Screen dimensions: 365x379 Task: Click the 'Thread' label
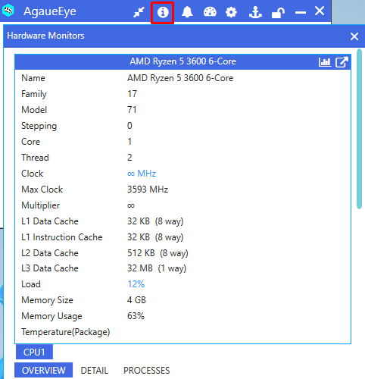35,158
